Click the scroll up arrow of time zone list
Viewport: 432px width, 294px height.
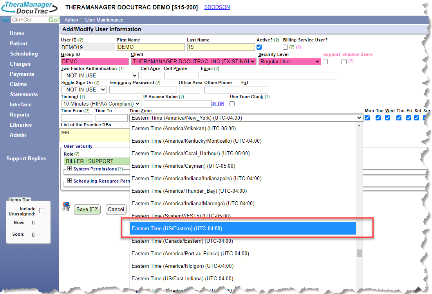[359, 125]
